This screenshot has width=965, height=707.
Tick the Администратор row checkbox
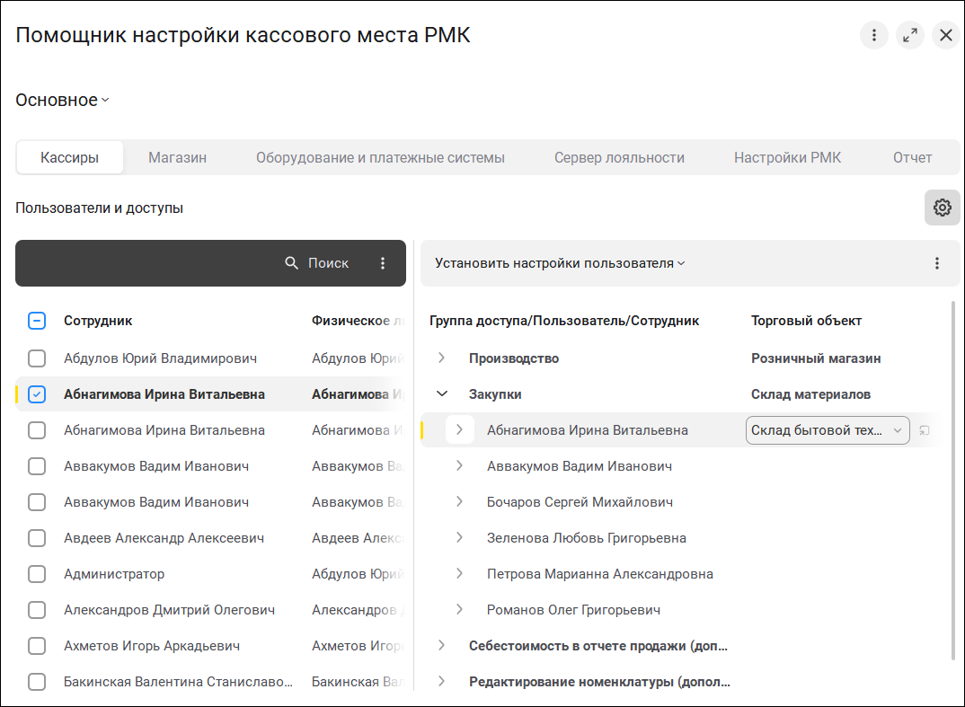tap(37, 574)
